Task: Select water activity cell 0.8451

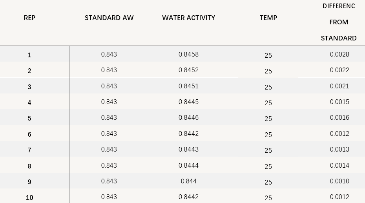Action: (188, 86)
